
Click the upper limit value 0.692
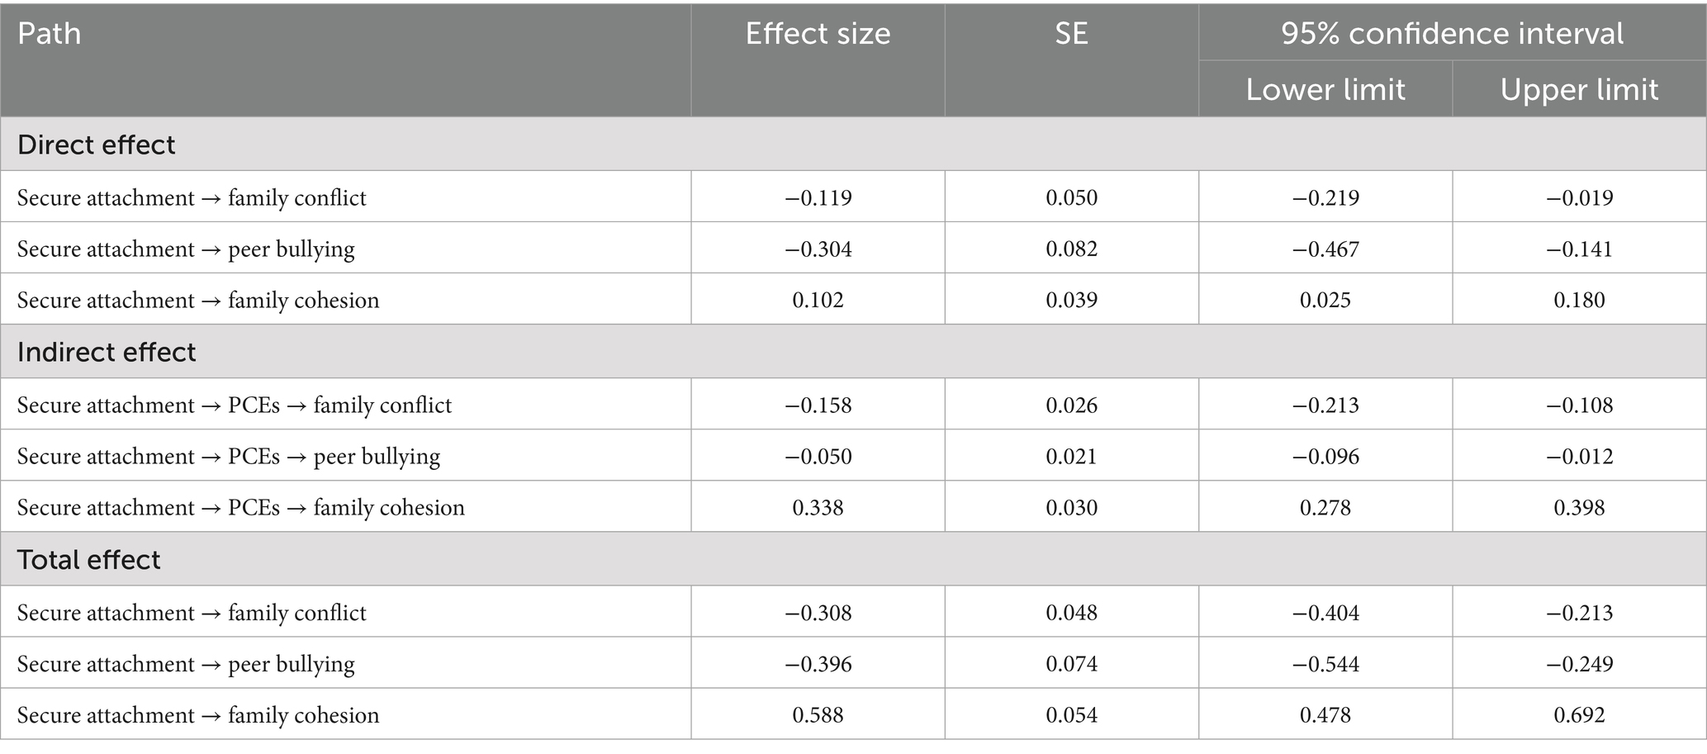tap(1579, 715)
